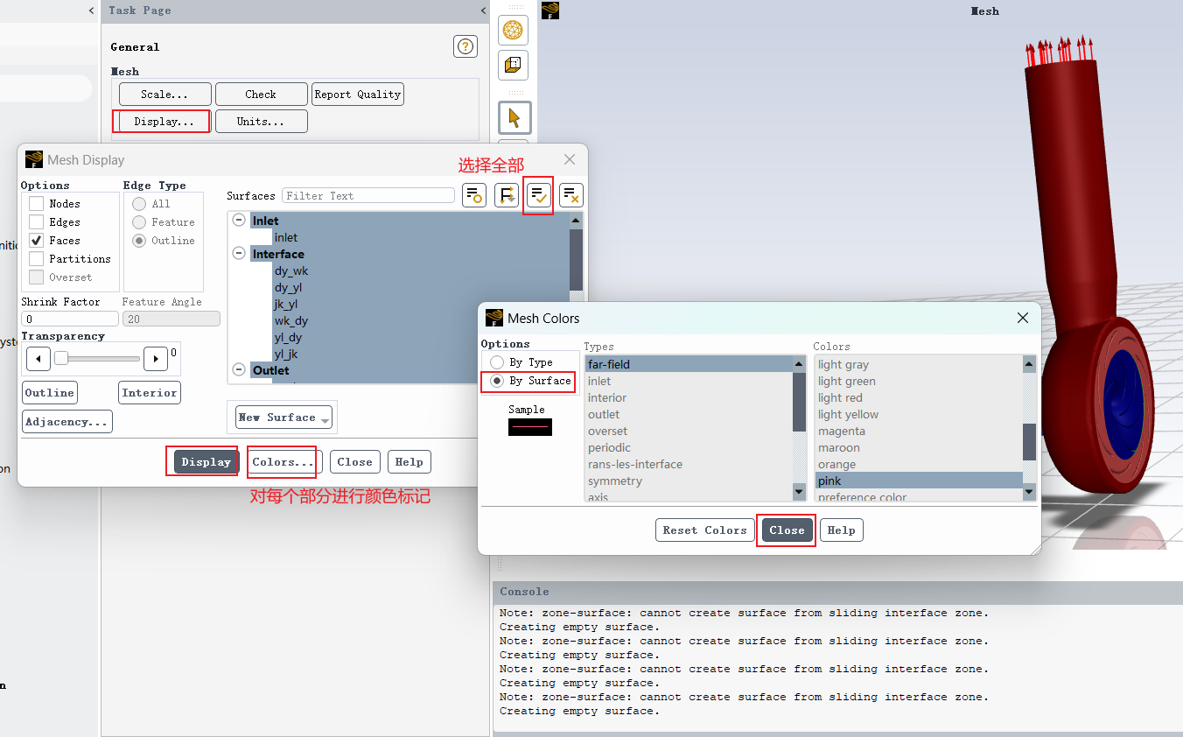Click the General help question-mark icon
The width and height of the screenshot is (1183, 737).
pos(465,46)
